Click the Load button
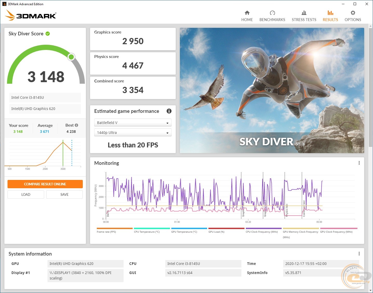373x293 pixels. pos(26,194)
